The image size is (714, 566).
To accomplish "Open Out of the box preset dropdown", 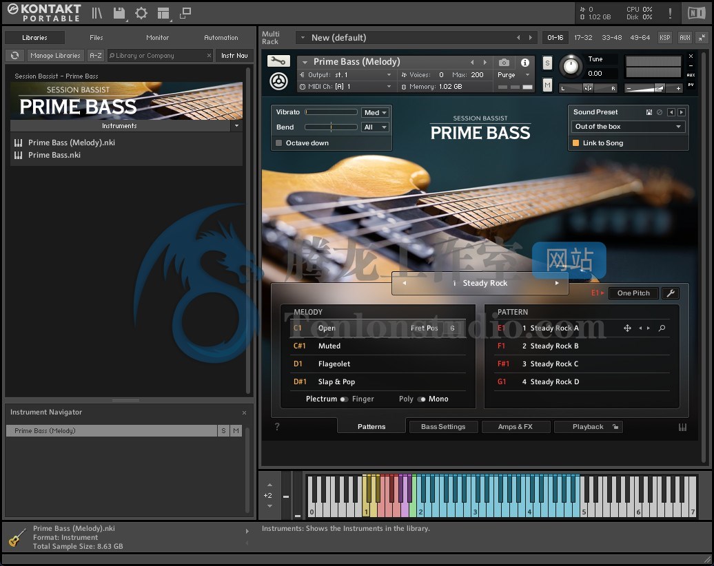I will click(628, 127).
